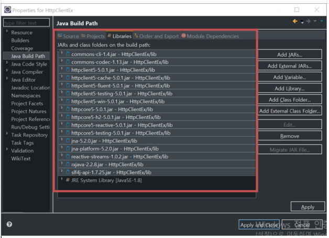Viewport: 329px width, 238px height.
Task: Click the jar icon beside commons-cli-1.4.jar
Action: click(68, 54)
